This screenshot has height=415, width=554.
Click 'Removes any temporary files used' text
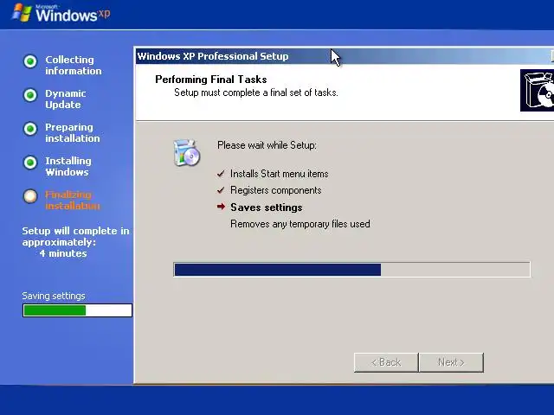[300, 224]
